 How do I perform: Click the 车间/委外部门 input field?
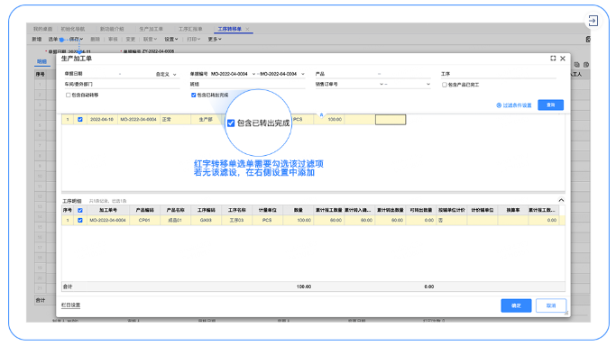122,85
